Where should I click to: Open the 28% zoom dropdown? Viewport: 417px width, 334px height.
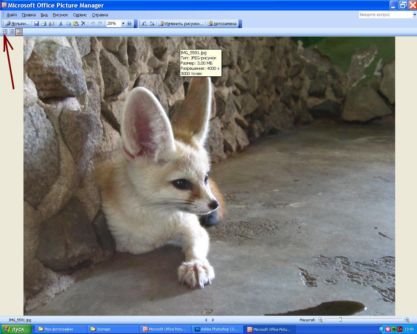pyautogui.click(x=123, y=23)
